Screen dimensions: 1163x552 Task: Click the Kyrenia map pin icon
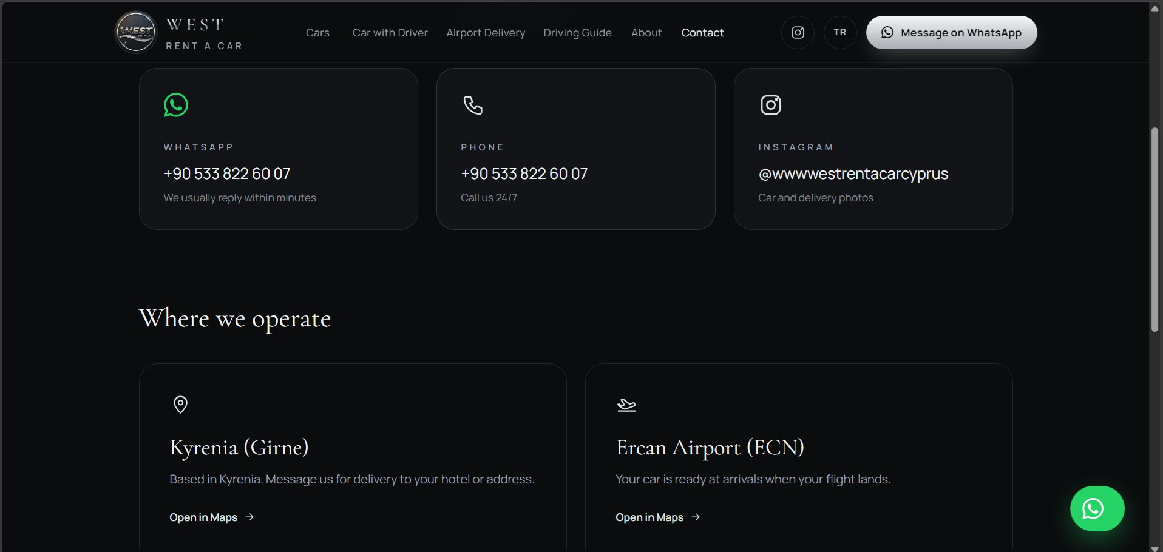[180, 405]
